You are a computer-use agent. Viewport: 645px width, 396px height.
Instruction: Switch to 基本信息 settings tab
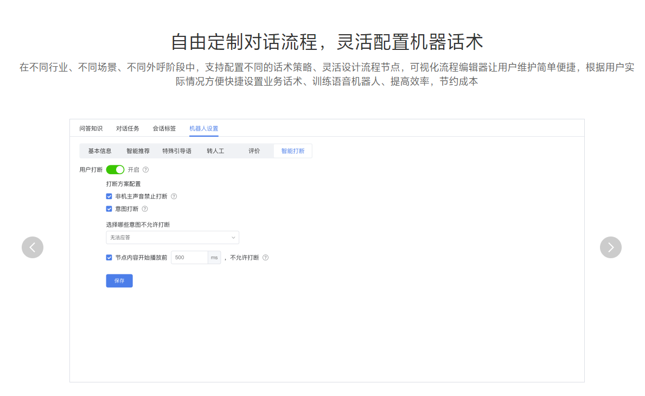coord(100,150)
